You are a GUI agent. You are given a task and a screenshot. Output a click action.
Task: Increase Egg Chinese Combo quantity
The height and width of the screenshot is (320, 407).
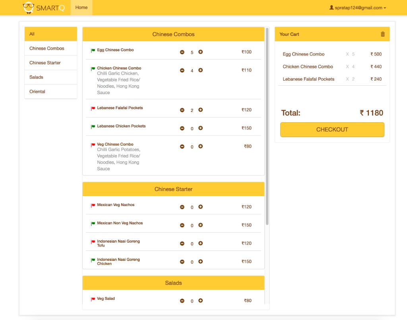(x=200, y=52)
